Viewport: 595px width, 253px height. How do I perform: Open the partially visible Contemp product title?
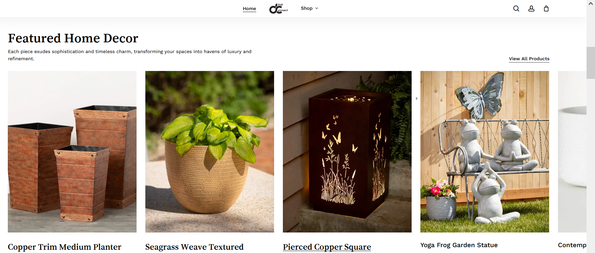[x=572, y=245]
